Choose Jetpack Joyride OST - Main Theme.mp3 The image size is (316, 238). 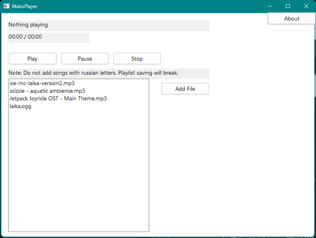point(58,99)
